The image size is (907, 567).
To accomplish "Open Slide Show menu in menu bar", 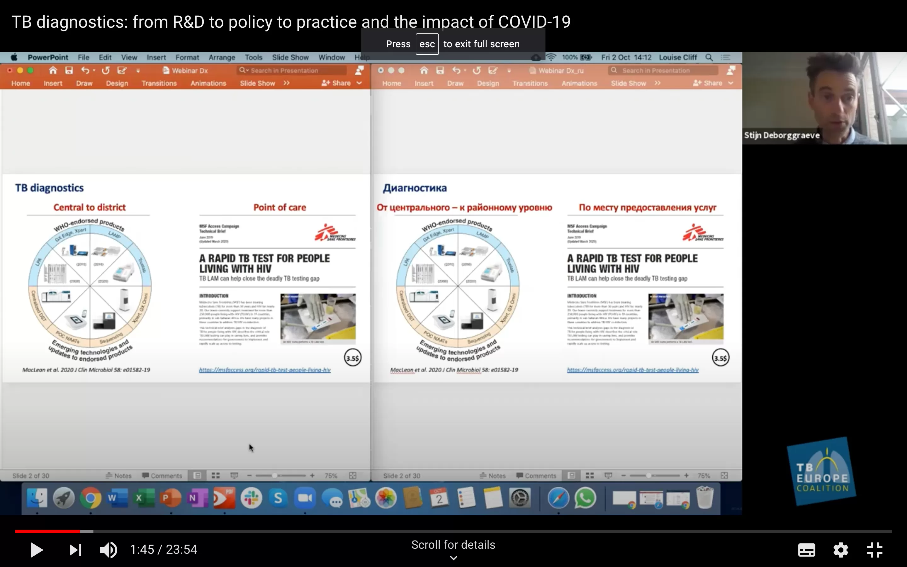I will [x=290, y=57].
